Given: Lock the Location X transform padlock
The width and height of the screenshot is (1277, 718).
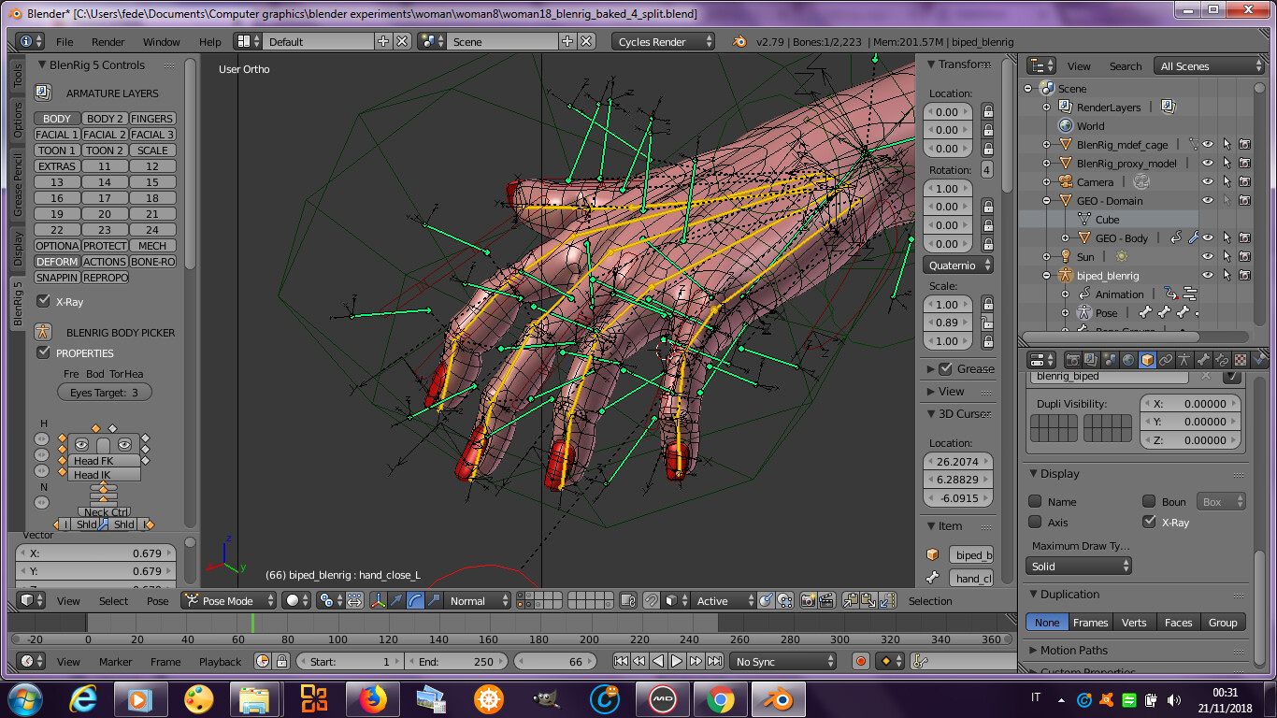Looking at the screenshot, I should (987, 112).
